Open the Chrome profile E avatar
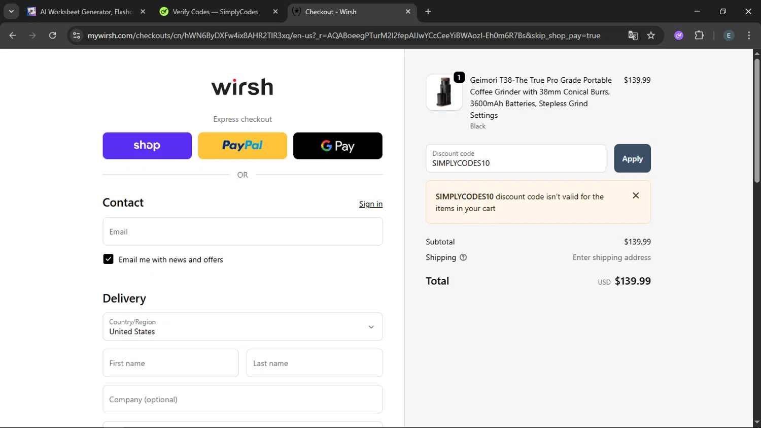Image resolution: width=761 pixels, height=428 pixels. pos(729,36)
